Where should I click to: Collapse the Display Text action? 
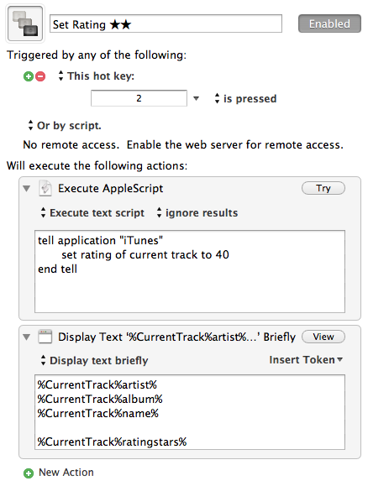tap(27, 337)
